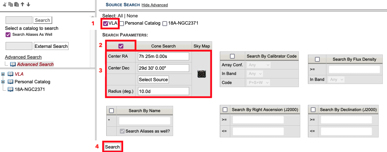Enable Search By Calibrator Code checkbox

pyautogui.click(x=232, y=56)
